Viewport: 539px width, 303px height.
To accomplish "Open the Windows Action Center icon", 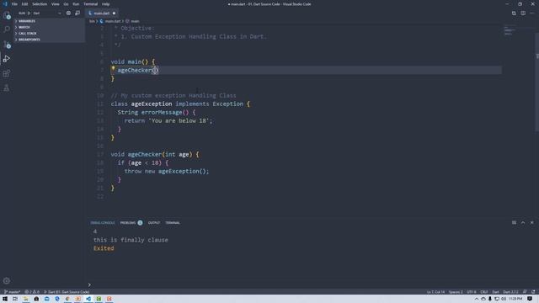I will coord(530,299).
